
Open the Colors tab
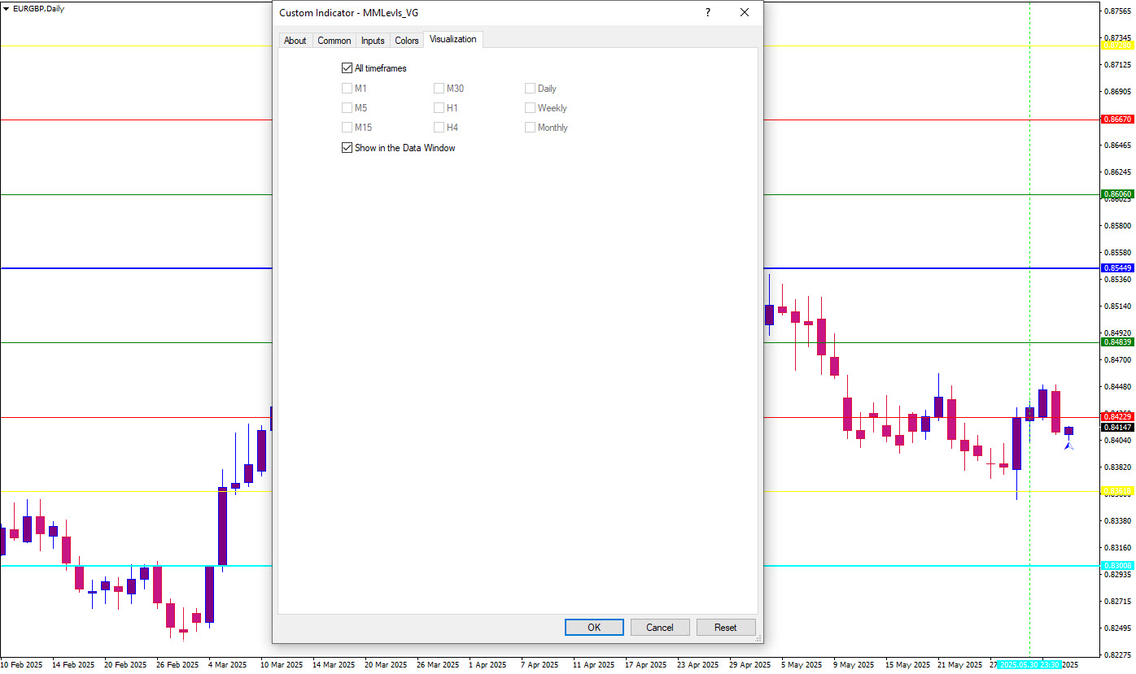(x=407, y=41)
